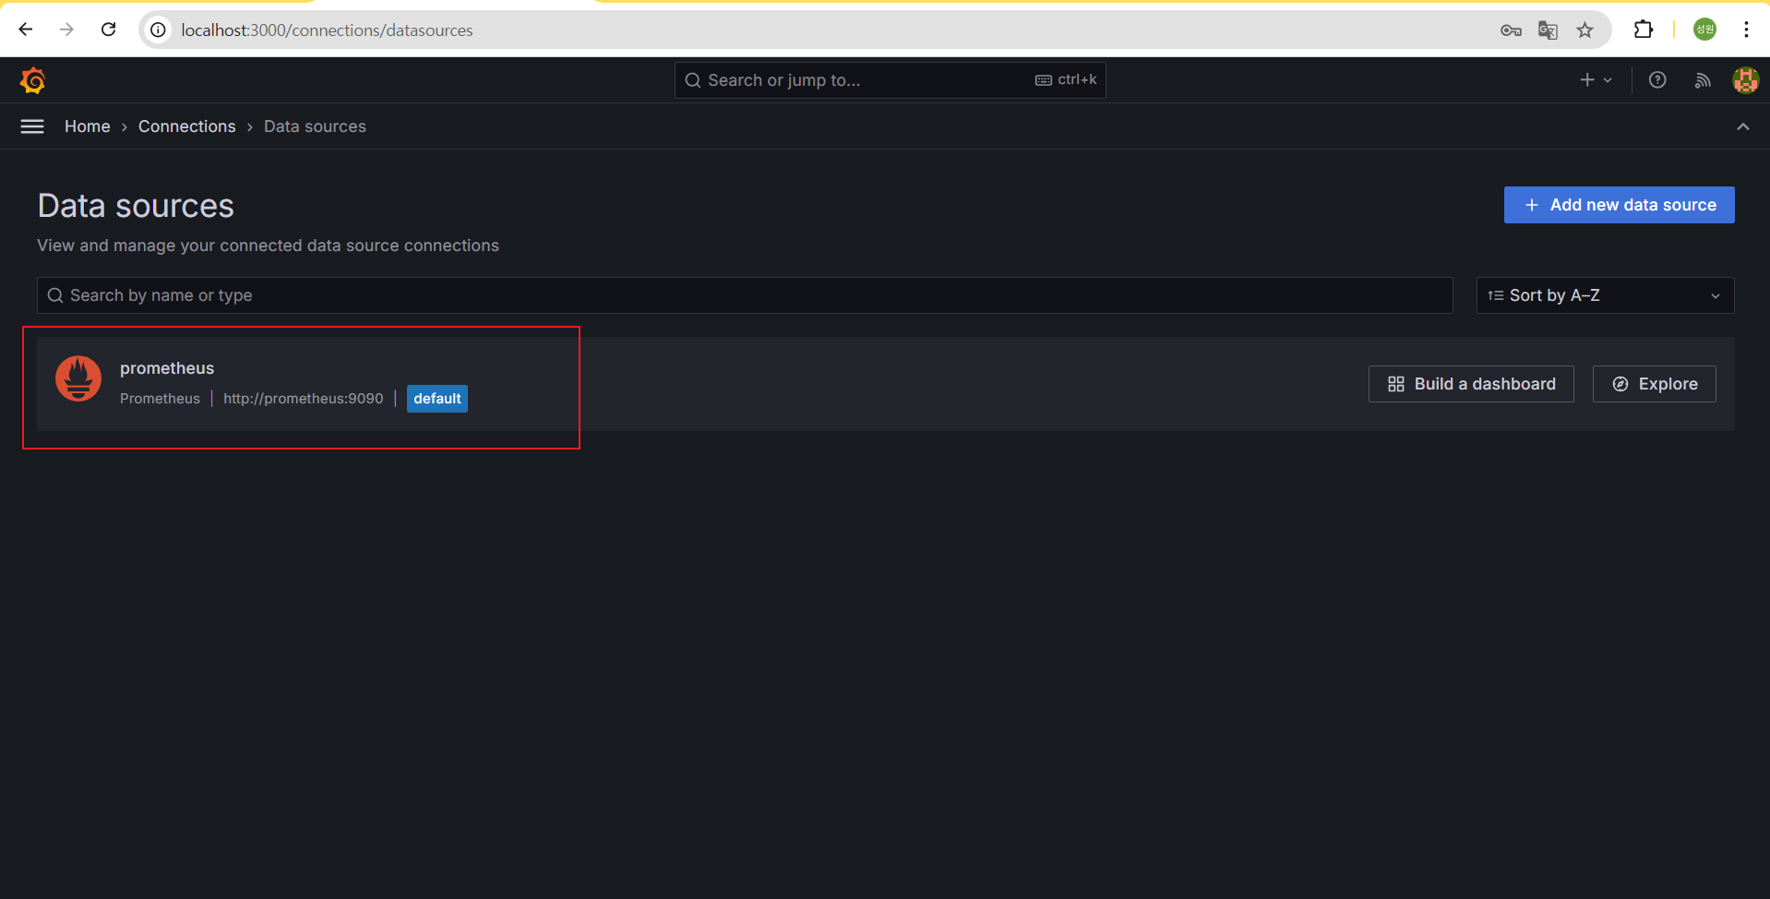Reload the current page
1770x899 pixels.
[109, 30]
